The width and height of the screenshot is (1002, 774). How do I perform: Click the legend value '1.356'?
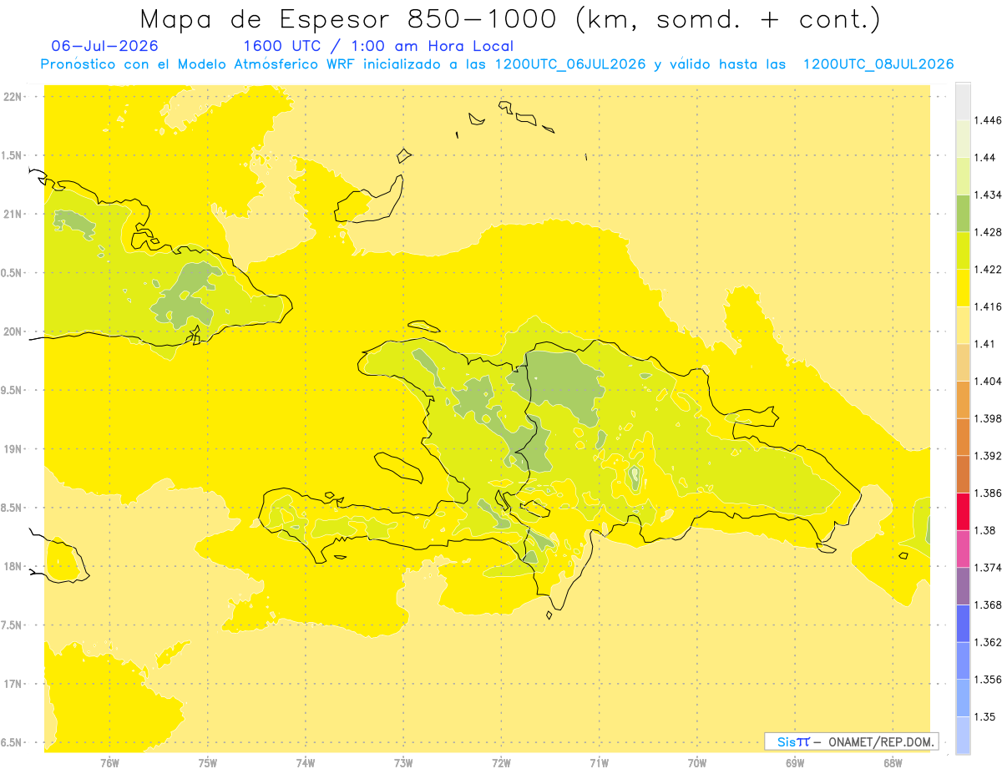[x=988, y=680]
